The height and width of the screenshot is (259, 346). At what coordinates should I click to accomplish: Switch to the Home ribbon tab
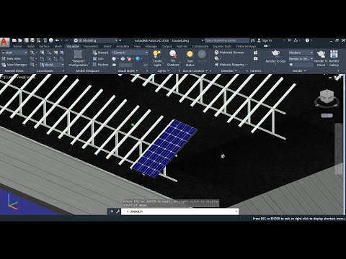pos(17,46)
